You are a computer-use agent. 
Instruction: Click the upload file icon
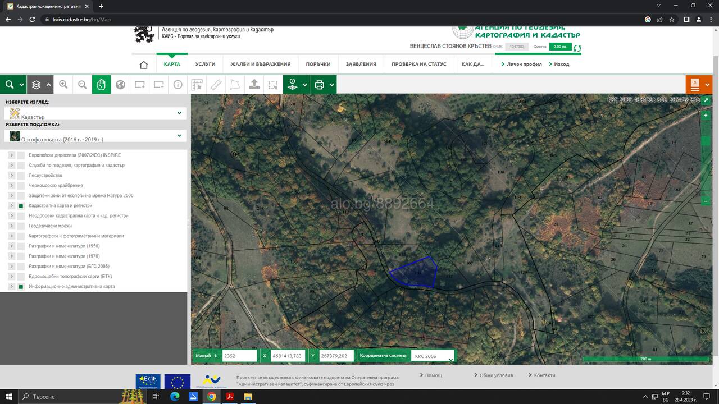click(254, 85)
